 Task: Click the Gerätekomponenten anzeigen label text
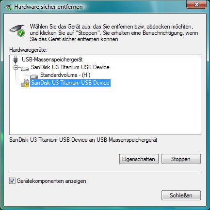click(51, 181)
